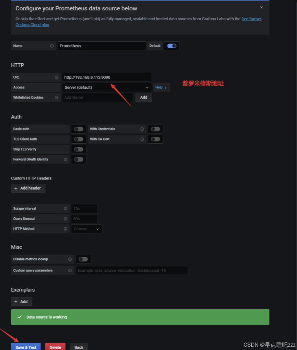The image size is (297, 350).
Task: Close the Configure Prometheus banner
Action: tap(261, 7)
